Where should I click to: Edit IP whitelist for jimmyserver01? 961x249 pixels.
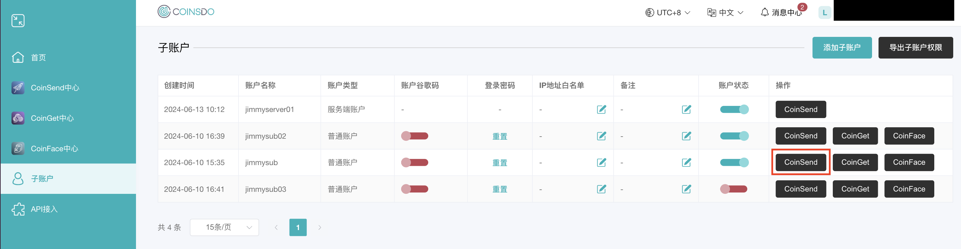pos(601,109)
